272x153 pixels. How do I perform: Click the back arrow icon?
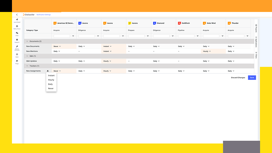(x=17, y=15)
